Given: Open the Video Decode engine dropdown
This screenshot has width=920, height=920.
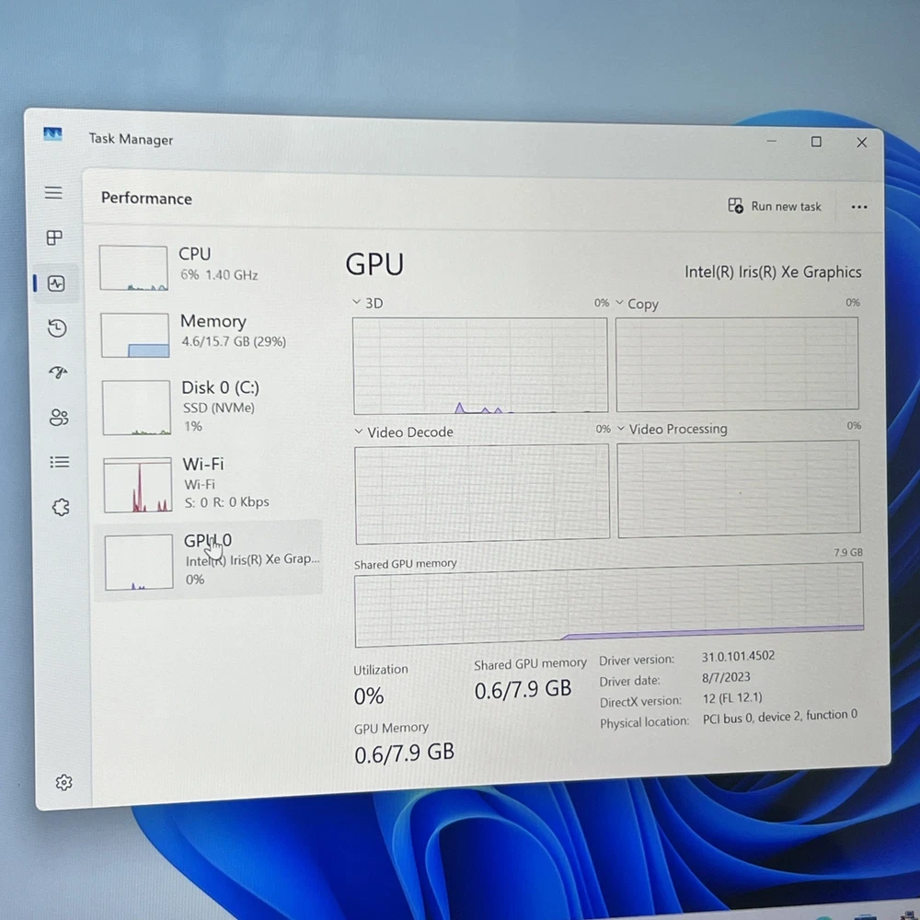Looking at the screenshot, I should point(359,431).
